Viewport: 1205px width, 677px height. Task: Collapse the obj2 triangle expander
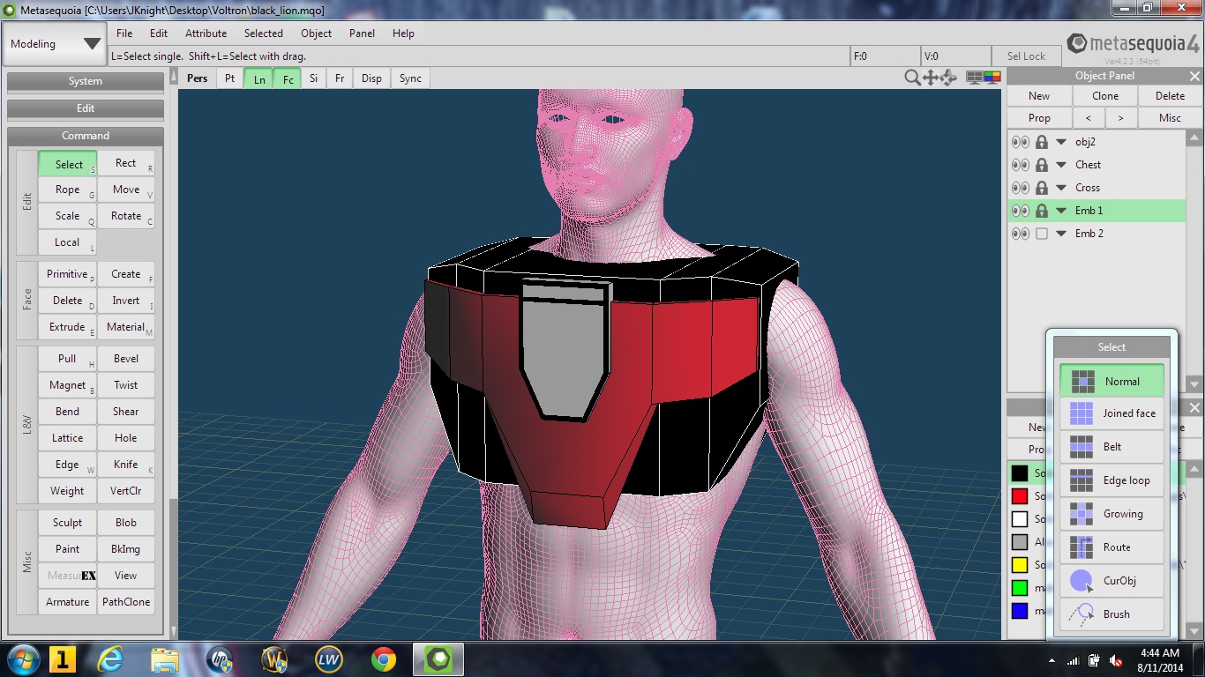[1061, 142]
